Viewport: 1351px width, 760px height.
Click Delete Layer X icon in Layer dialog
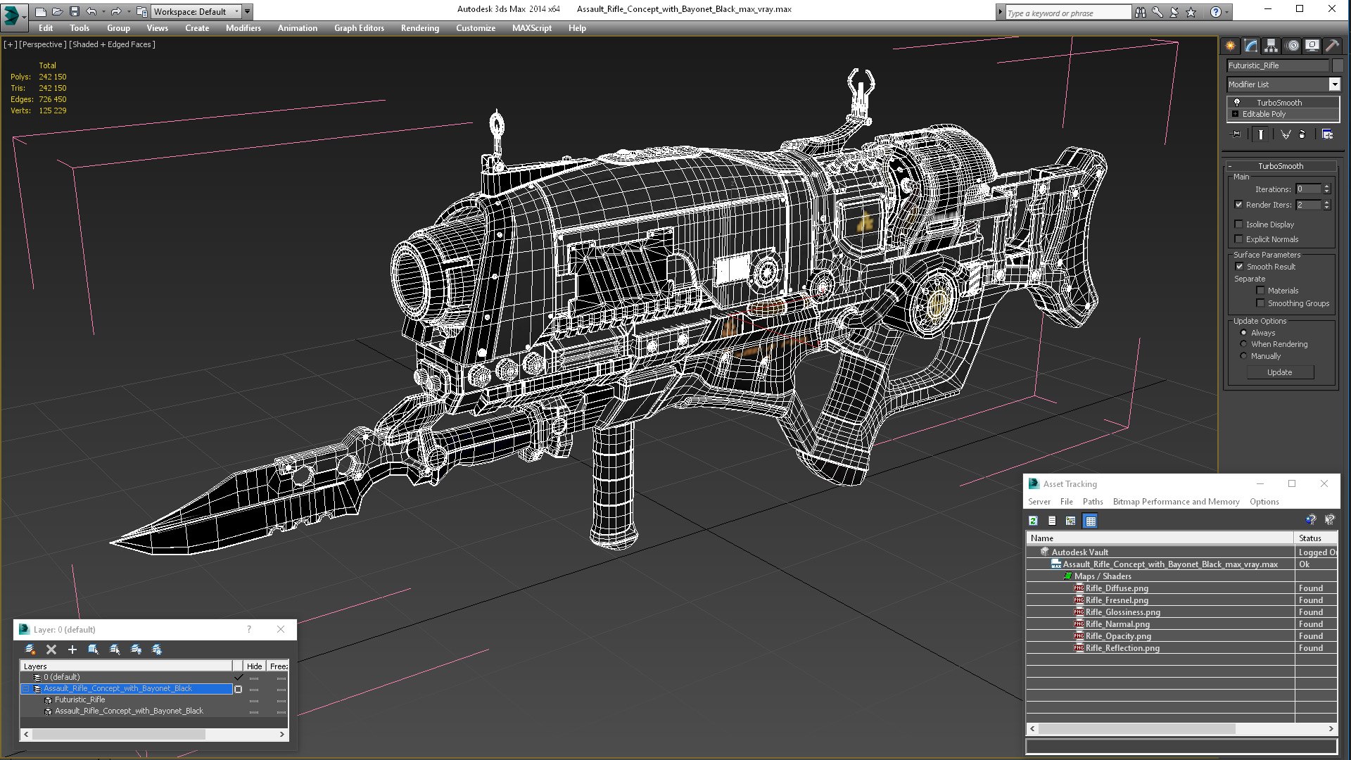tap(51, 650)
